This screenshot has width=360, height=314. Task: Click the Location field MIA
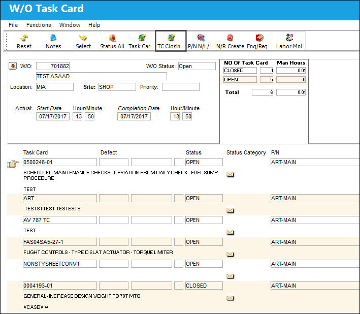point(55,87)
